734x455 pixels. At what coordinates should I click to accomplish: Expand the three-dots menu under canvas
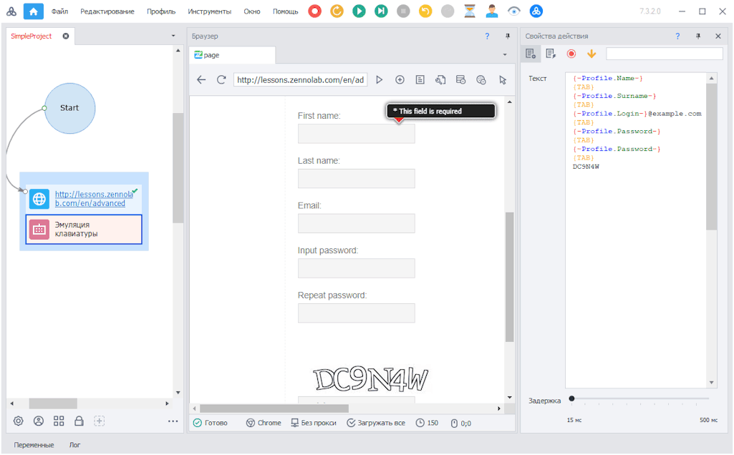173,421
